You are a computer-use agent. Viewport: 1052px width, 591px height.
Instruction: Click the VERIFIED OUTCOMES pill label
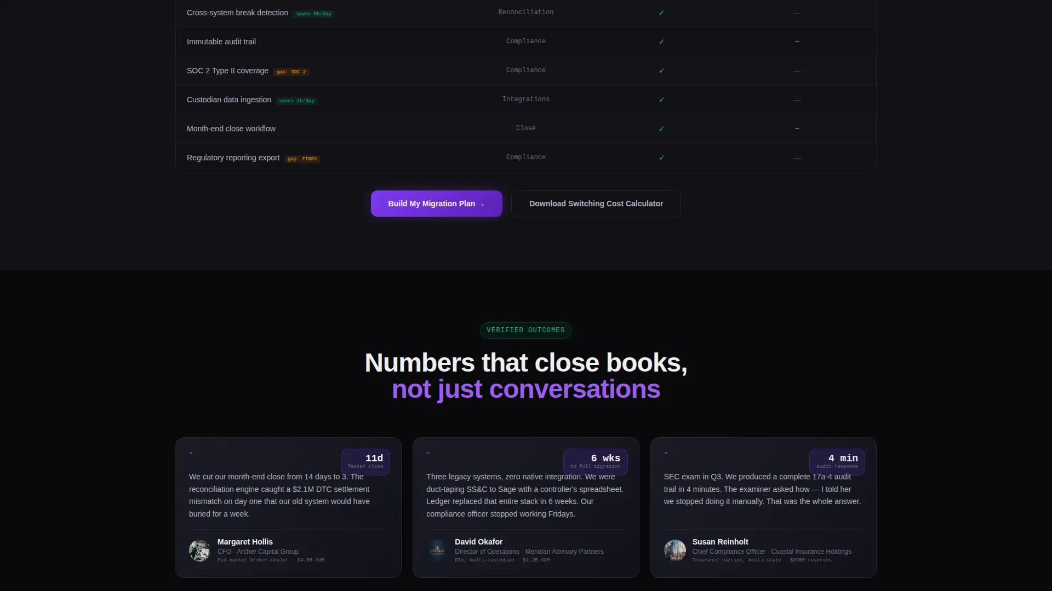click(525, 330)
